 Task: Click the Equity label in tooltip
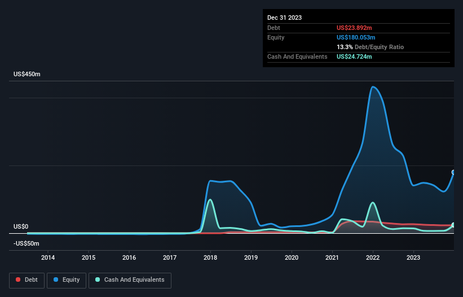(276, 37)
